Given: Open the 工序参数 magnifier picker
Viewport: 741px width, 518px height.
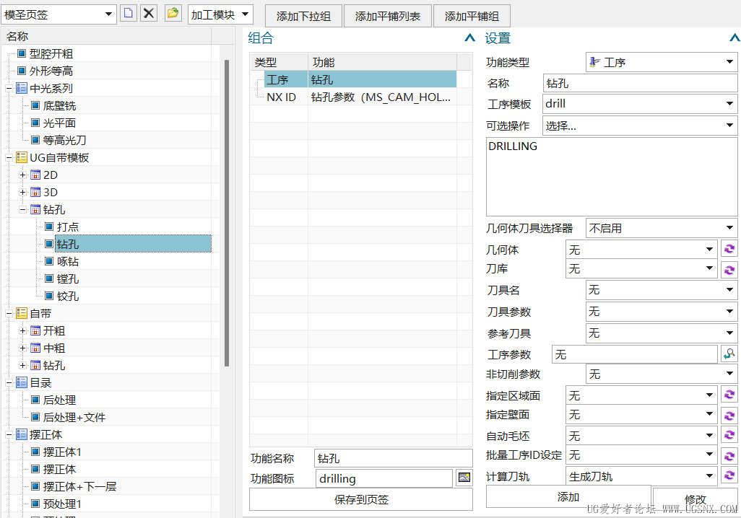Looking at the screenshot, I should pyautogui.click(x=729, y=354).
